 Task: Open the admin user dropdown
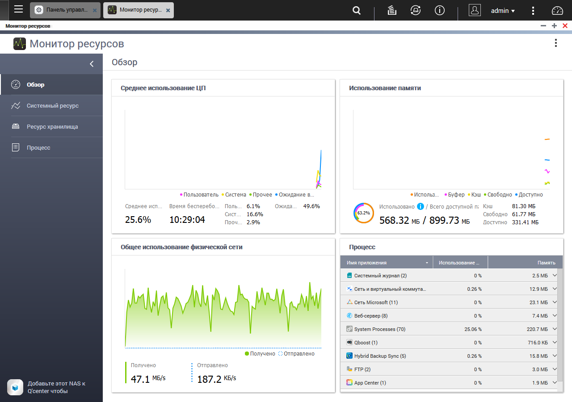tap(503, 11)
